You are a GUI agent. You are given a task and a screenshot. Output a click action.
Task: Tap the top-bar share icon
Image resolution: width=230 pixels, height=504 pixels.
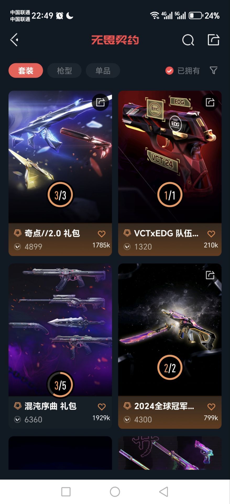pyautogui.click(x=213, y=40)
